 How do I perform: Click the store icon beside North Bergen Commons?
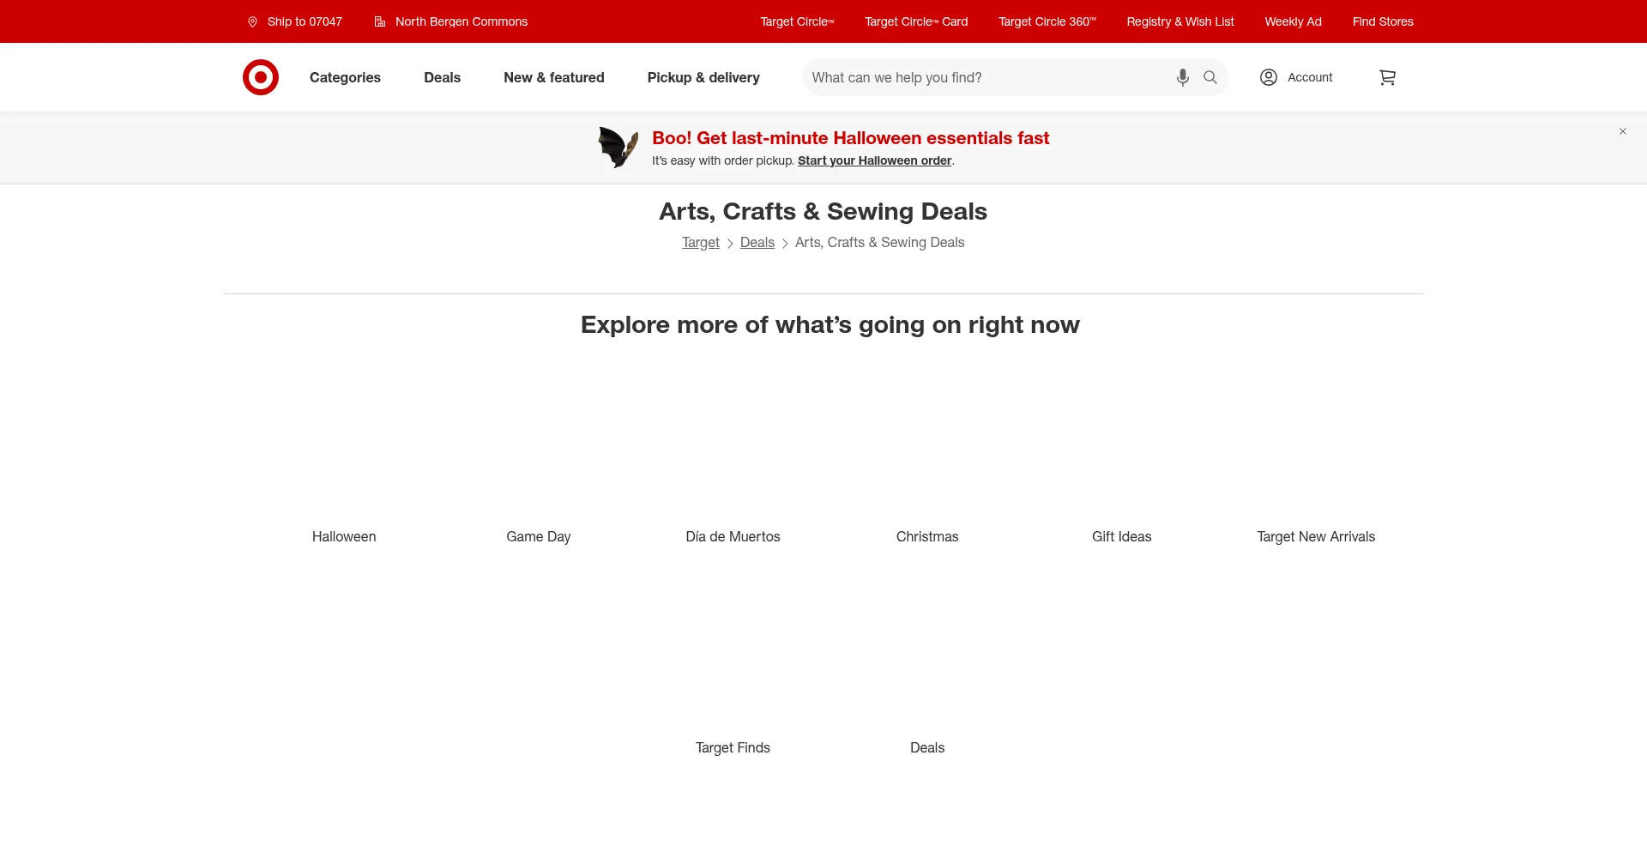click(380, 21)
